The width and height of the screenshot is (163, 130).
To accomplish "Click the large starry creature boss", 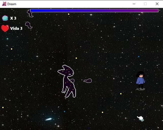I will coord(67,81).
